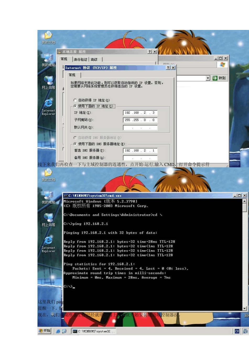Click "Minimum = 0ms, Maximum = 28ms" line
249x353 pixels.
(121, 277)
